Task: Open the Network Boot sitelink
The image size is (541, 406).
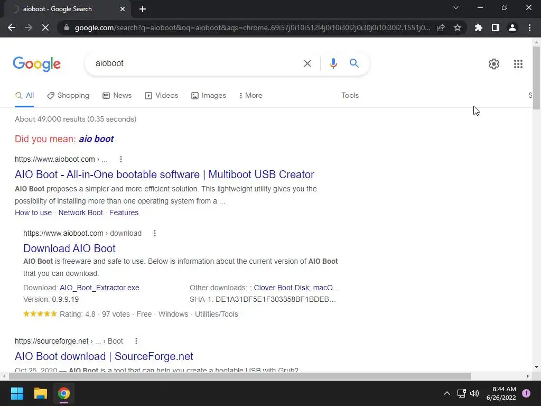Action: [x=80, y=213]
